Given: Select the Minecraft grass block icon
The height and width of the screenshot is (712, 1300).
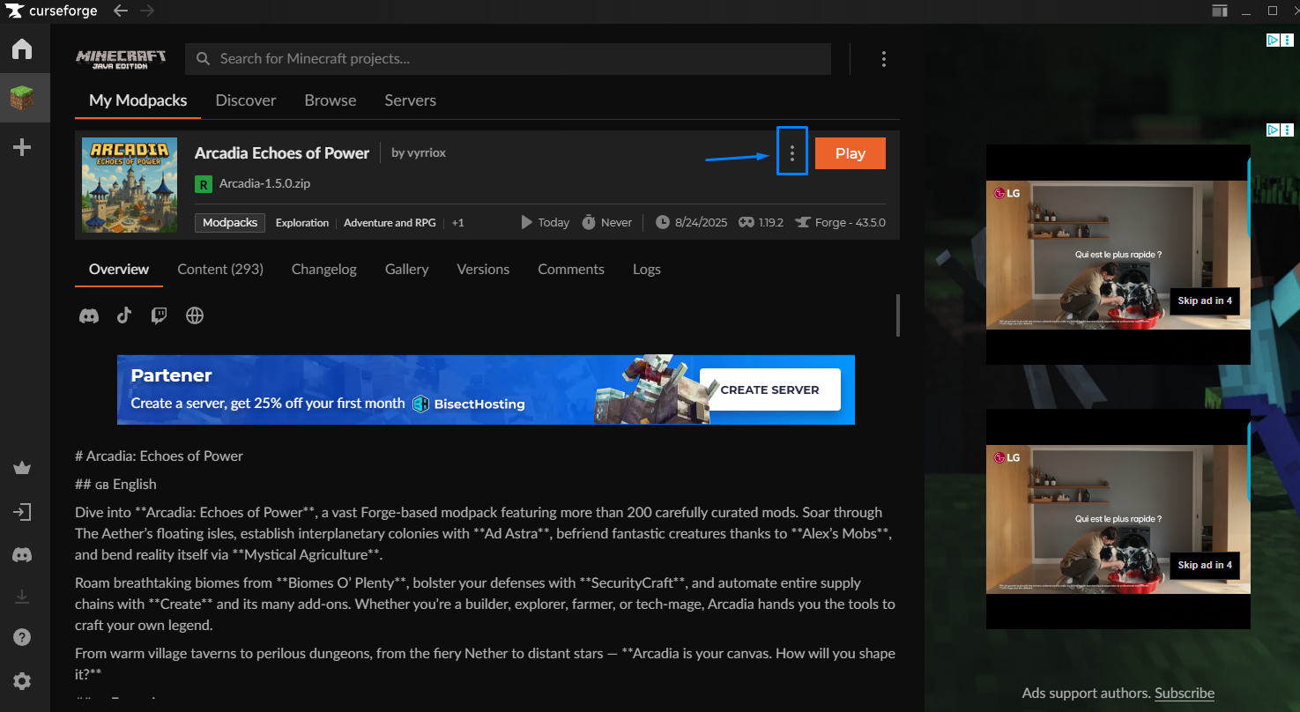Looking at the screenshot, I should (x=22, y=99).
